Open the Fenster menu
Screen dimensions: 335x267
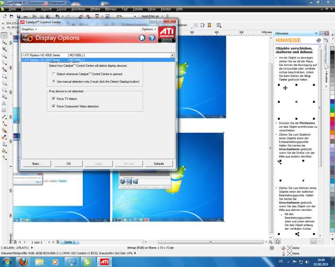tap(166, 9)
